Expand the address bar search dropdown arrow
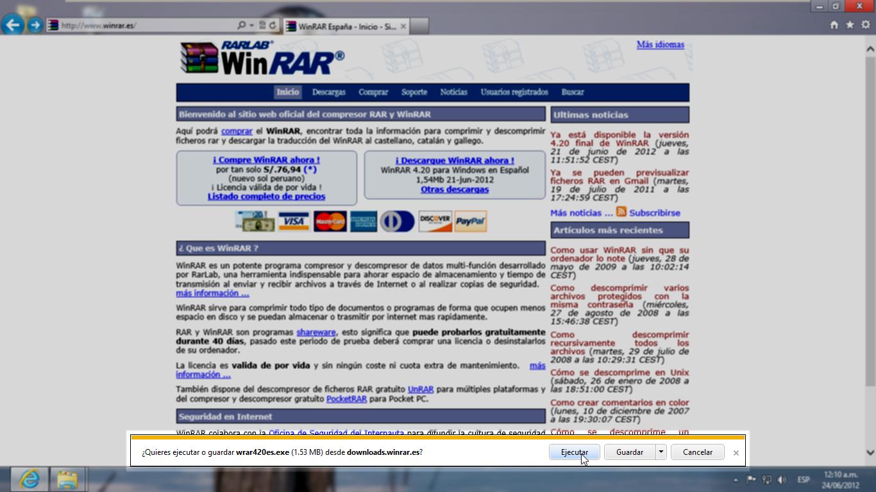876x492 pixels. pyautogui.click(x=252, y=26)
